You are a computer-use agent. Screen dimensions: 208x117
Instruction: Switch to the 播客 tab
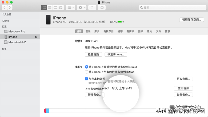pos(120,31)
